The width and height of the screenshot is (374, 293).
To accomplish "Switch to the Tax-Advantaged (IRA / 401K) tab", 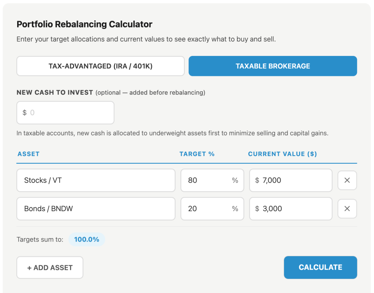I will pyautogui.click(x=100, y=66).
